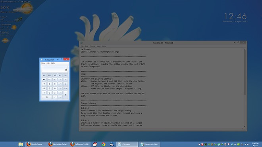Click the minus button in Calculator
Viewport: 262px width, 147px height.
coord(60,93)
